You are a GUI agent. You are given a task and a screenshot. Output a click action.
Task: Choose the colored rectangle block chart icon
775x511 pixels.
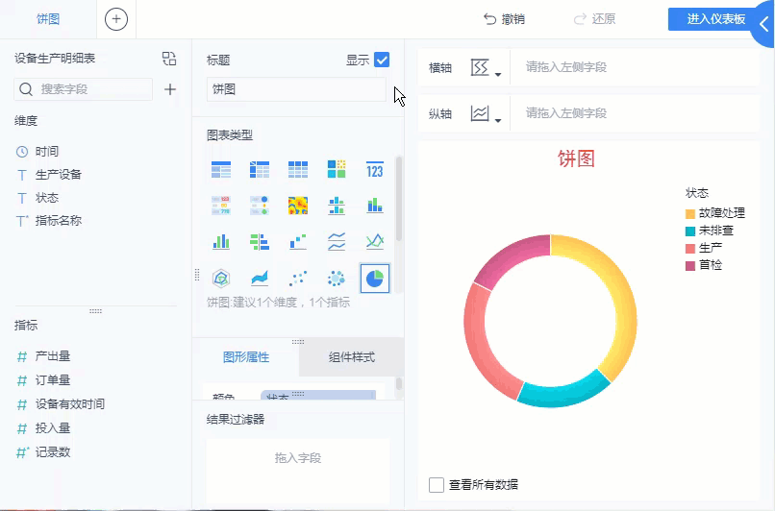tap(337, 169)
